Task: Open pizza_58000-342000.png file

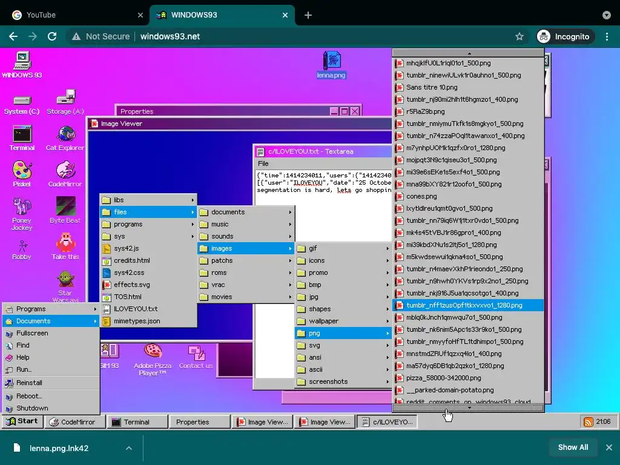Action: point(468,378)
